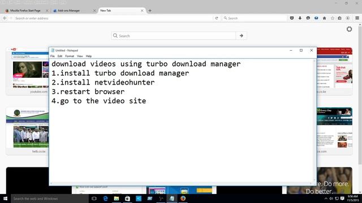Click the taskbar clock showing 9:56 AM

(x=353, y=198)
